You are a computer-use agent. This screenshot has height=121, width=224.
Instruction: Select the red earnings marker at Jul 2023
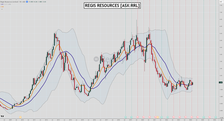tap(186, 117)
